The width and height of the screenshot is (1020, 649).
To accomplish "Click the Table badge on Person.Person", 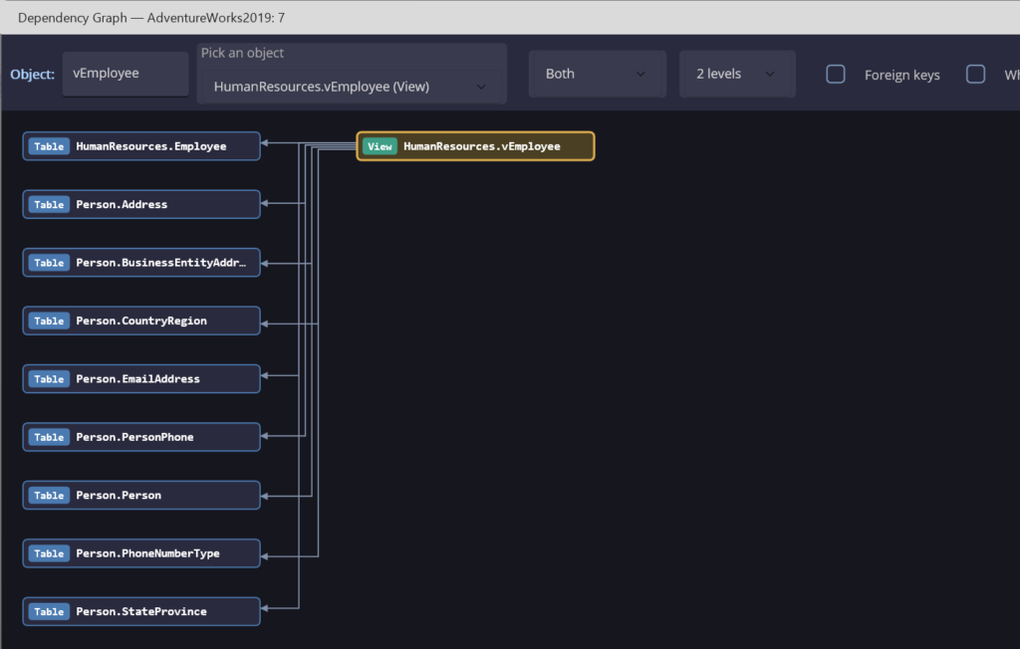I will coord(49,495).
